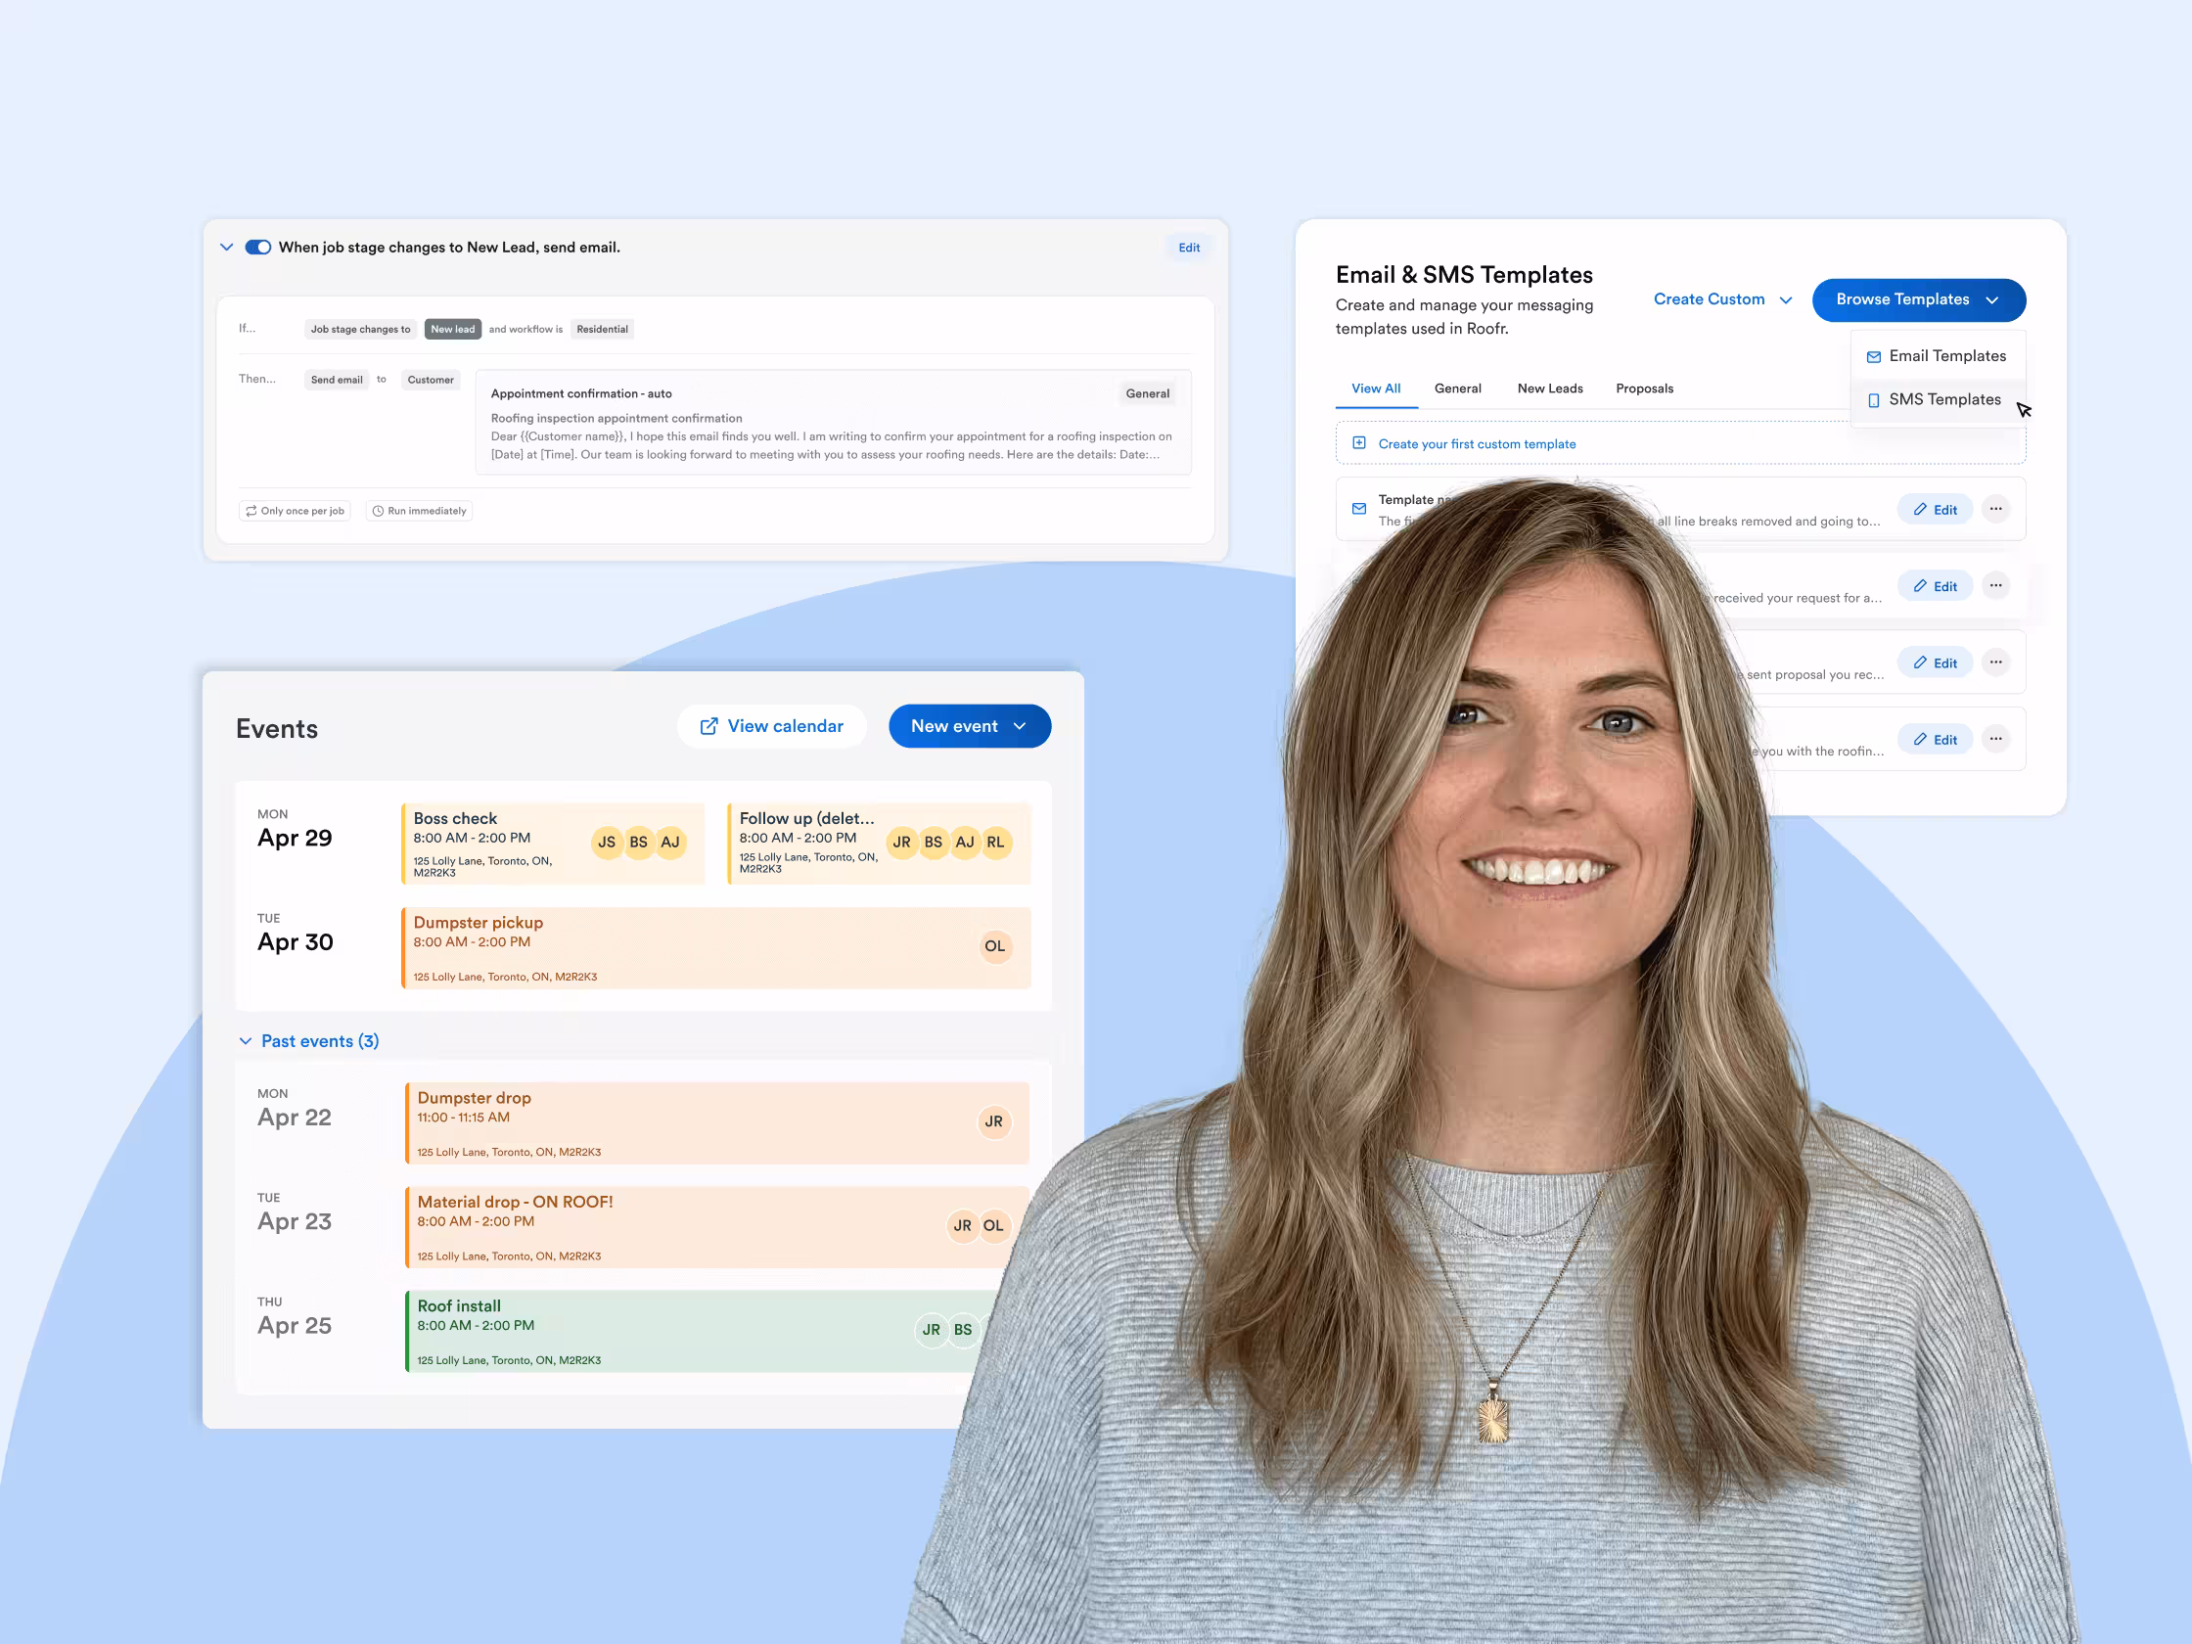Switch to the New Leads tab
The height and width of the screenshot is (1644, 2192).
point(1549,388)
